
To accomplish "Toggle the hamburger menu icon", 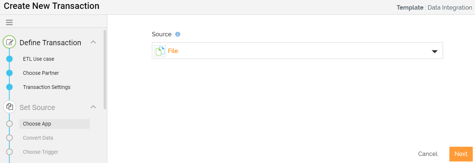I will pyautogui.click(x=9, y=23).
